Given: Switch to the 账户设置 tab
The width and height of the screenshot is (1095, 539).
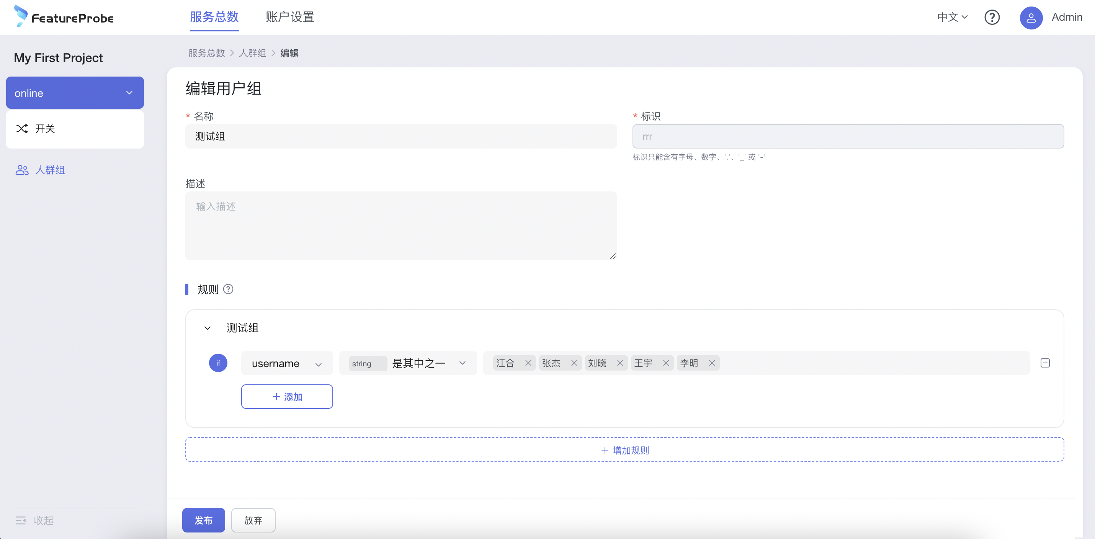Looking at the screenshot, I should 290,17.
